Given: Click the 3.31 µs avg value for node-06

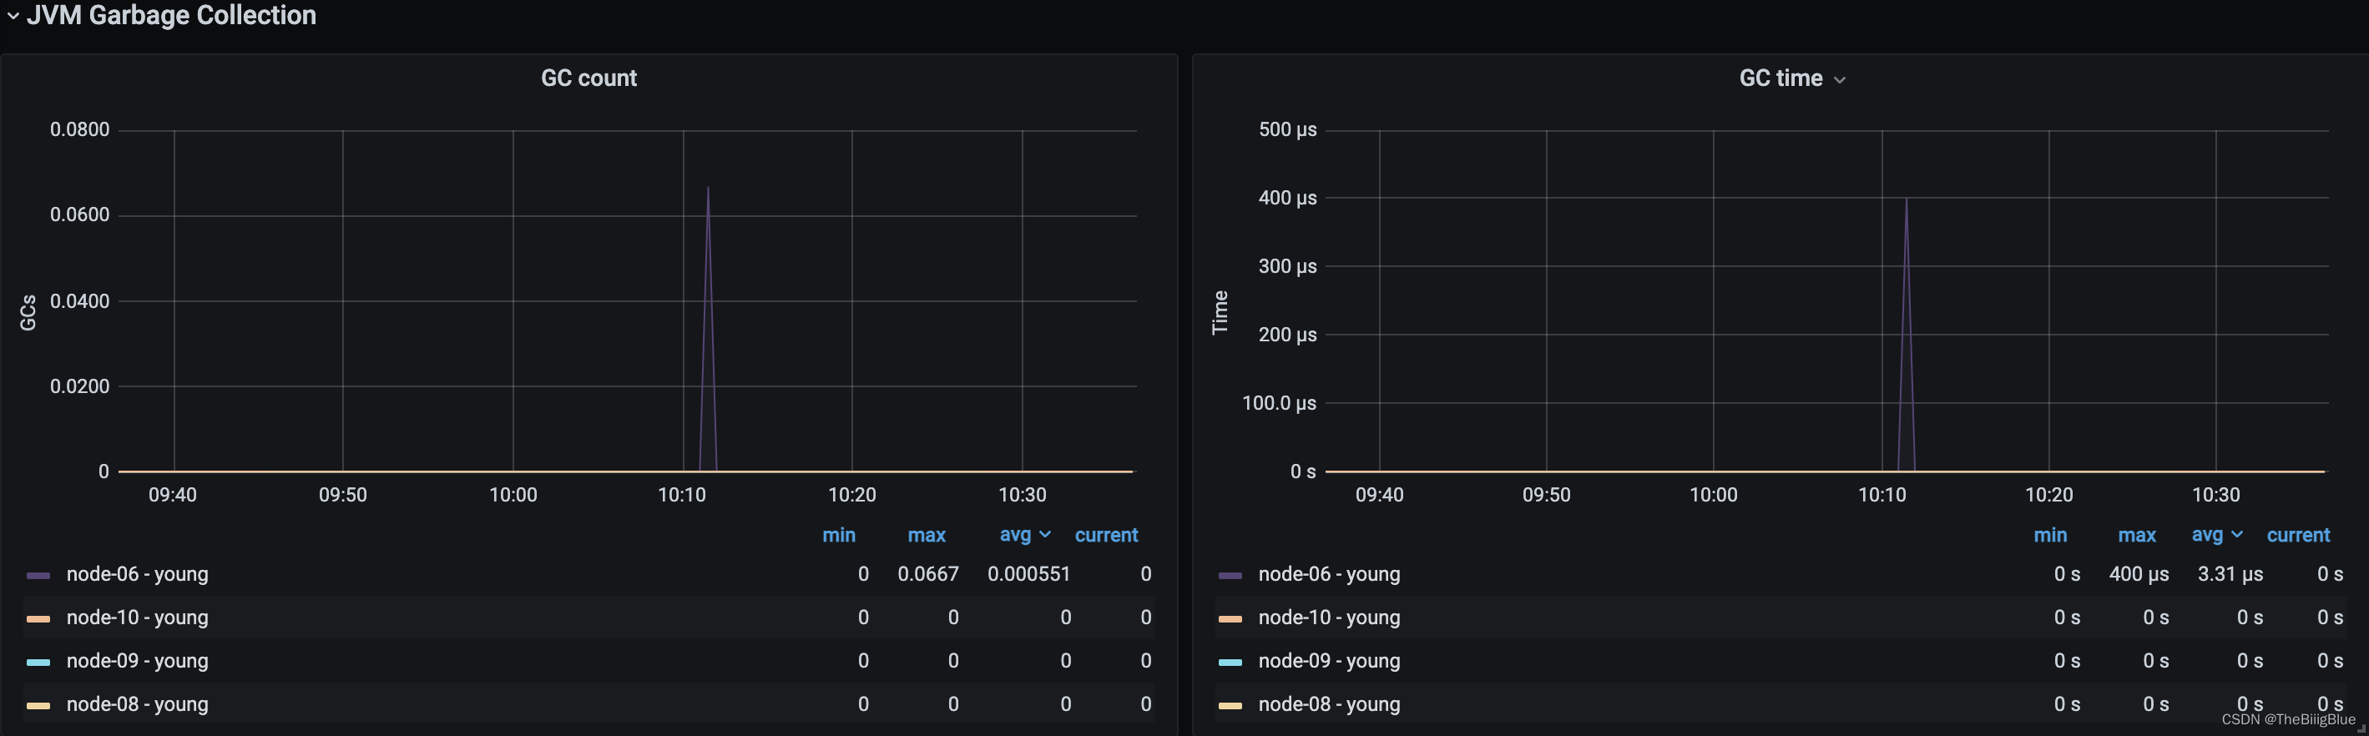Looking at the screenshot, I should (2230, 574).
